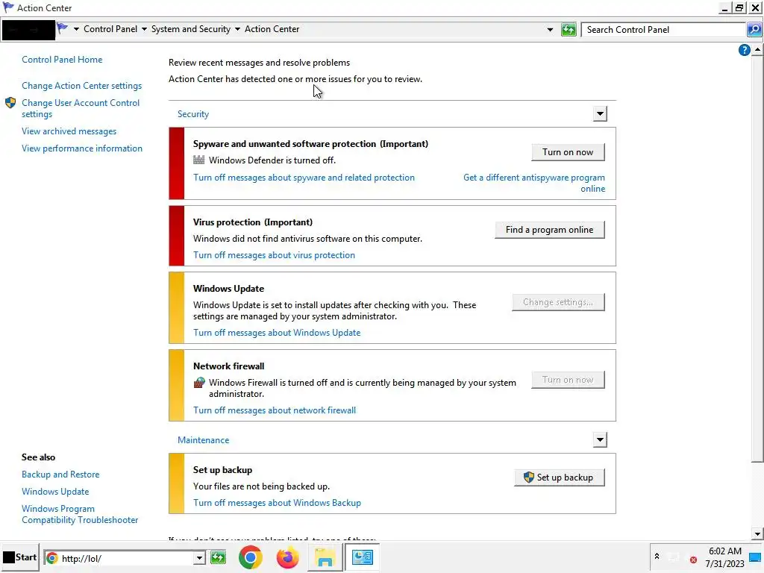The width and height of the screenshot is (764, 573).
Task: Turn off messages about network firewall
Action: [x=275, y=410]
